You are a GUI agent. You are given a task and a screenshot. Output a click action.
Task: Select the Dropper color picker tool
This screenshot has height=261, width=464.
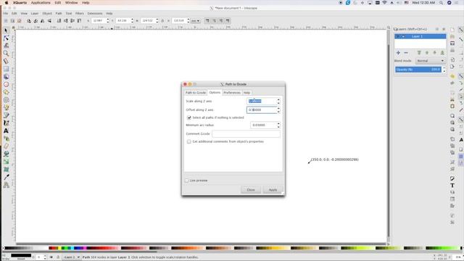click(x=6, y=177)
